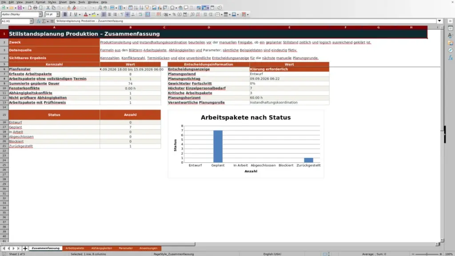This screenshot has height=256, width=455.
Task: Click the Center Horizontally icon
Action: (109, 14)
